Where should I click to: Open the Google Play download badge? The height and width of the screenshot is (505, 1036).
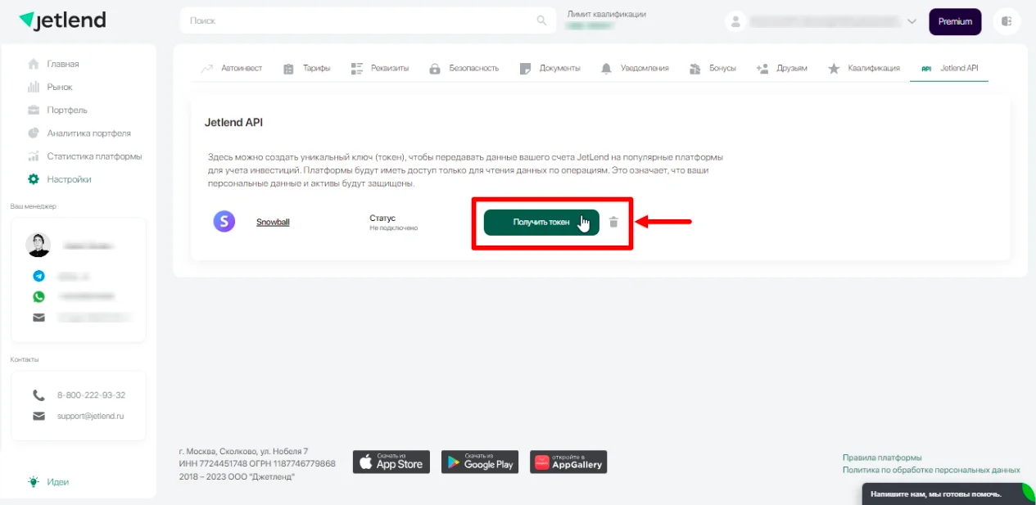(x=480, y=462)
